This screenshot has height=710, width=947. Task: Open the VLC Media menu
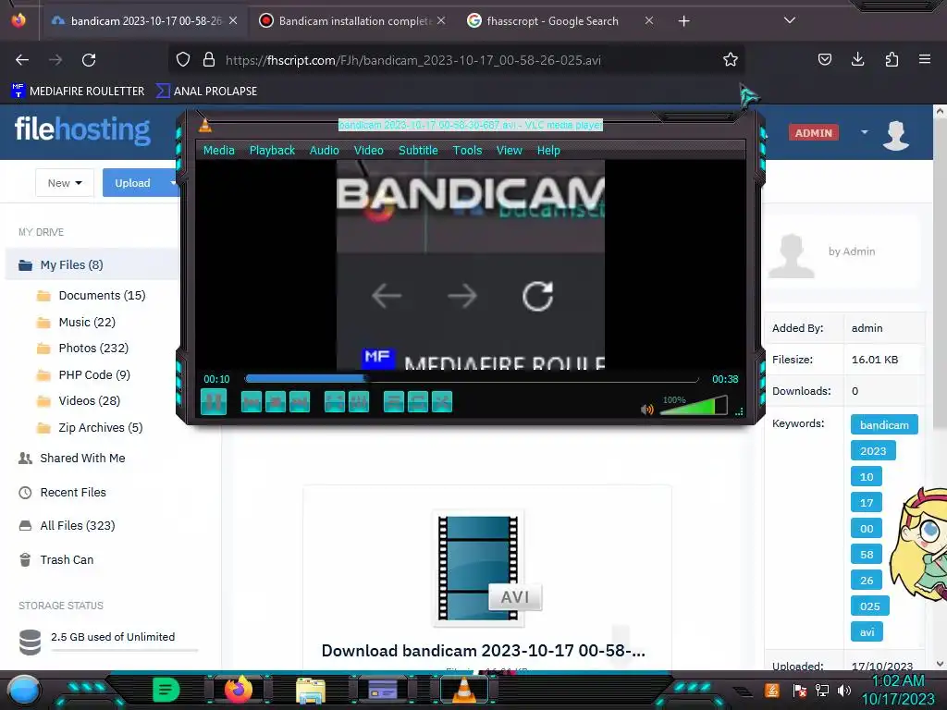(x=218, y=151)
